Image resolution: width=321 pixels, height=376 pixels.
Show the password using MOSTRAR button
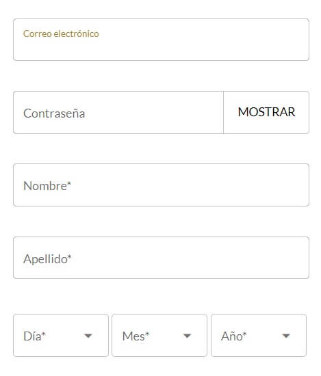(x=266, y=112)
